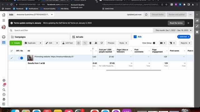Viewport: 200px width, 112px height.
Task: Open the Rules dropdown
Action: 123,43
